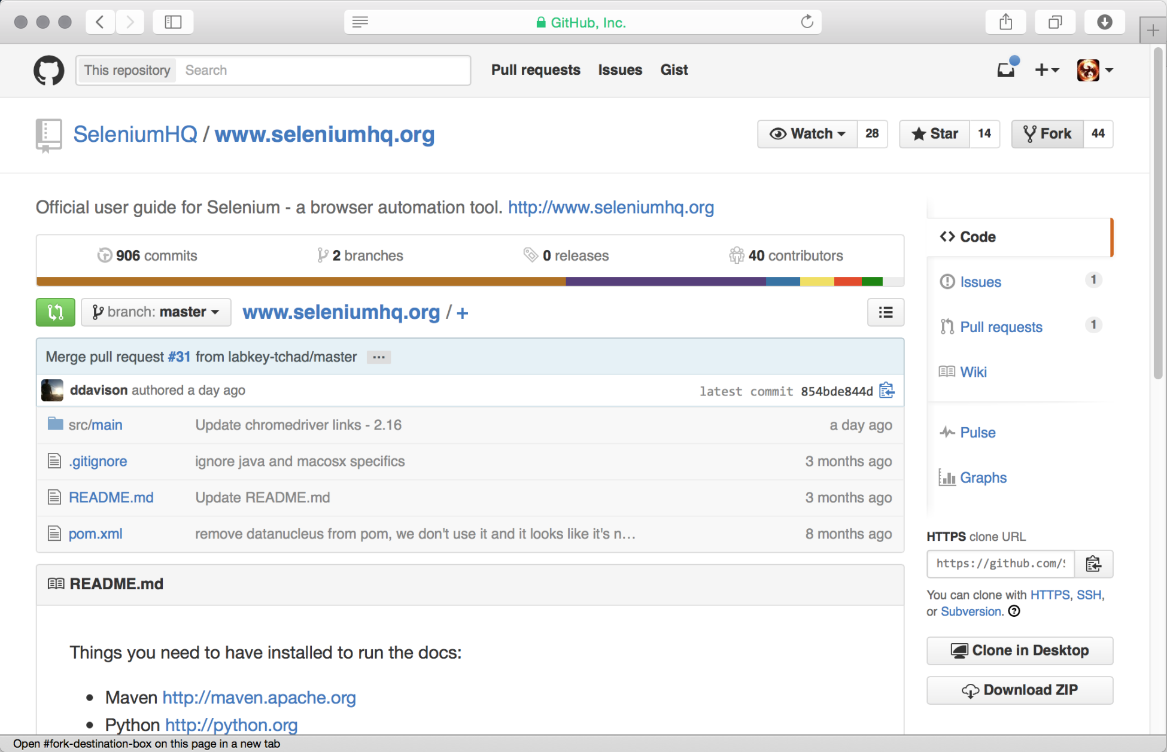Switch clone URL to SSH
Viewport: 1167px width, 752px height.
click(1089, 595)
